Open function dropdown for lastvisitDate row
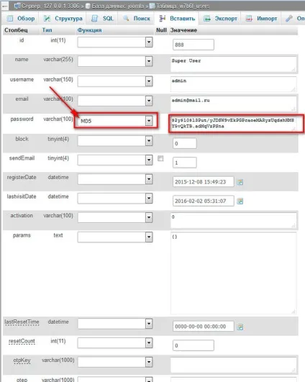Viewport: 305px width, 382px height. 115,199
